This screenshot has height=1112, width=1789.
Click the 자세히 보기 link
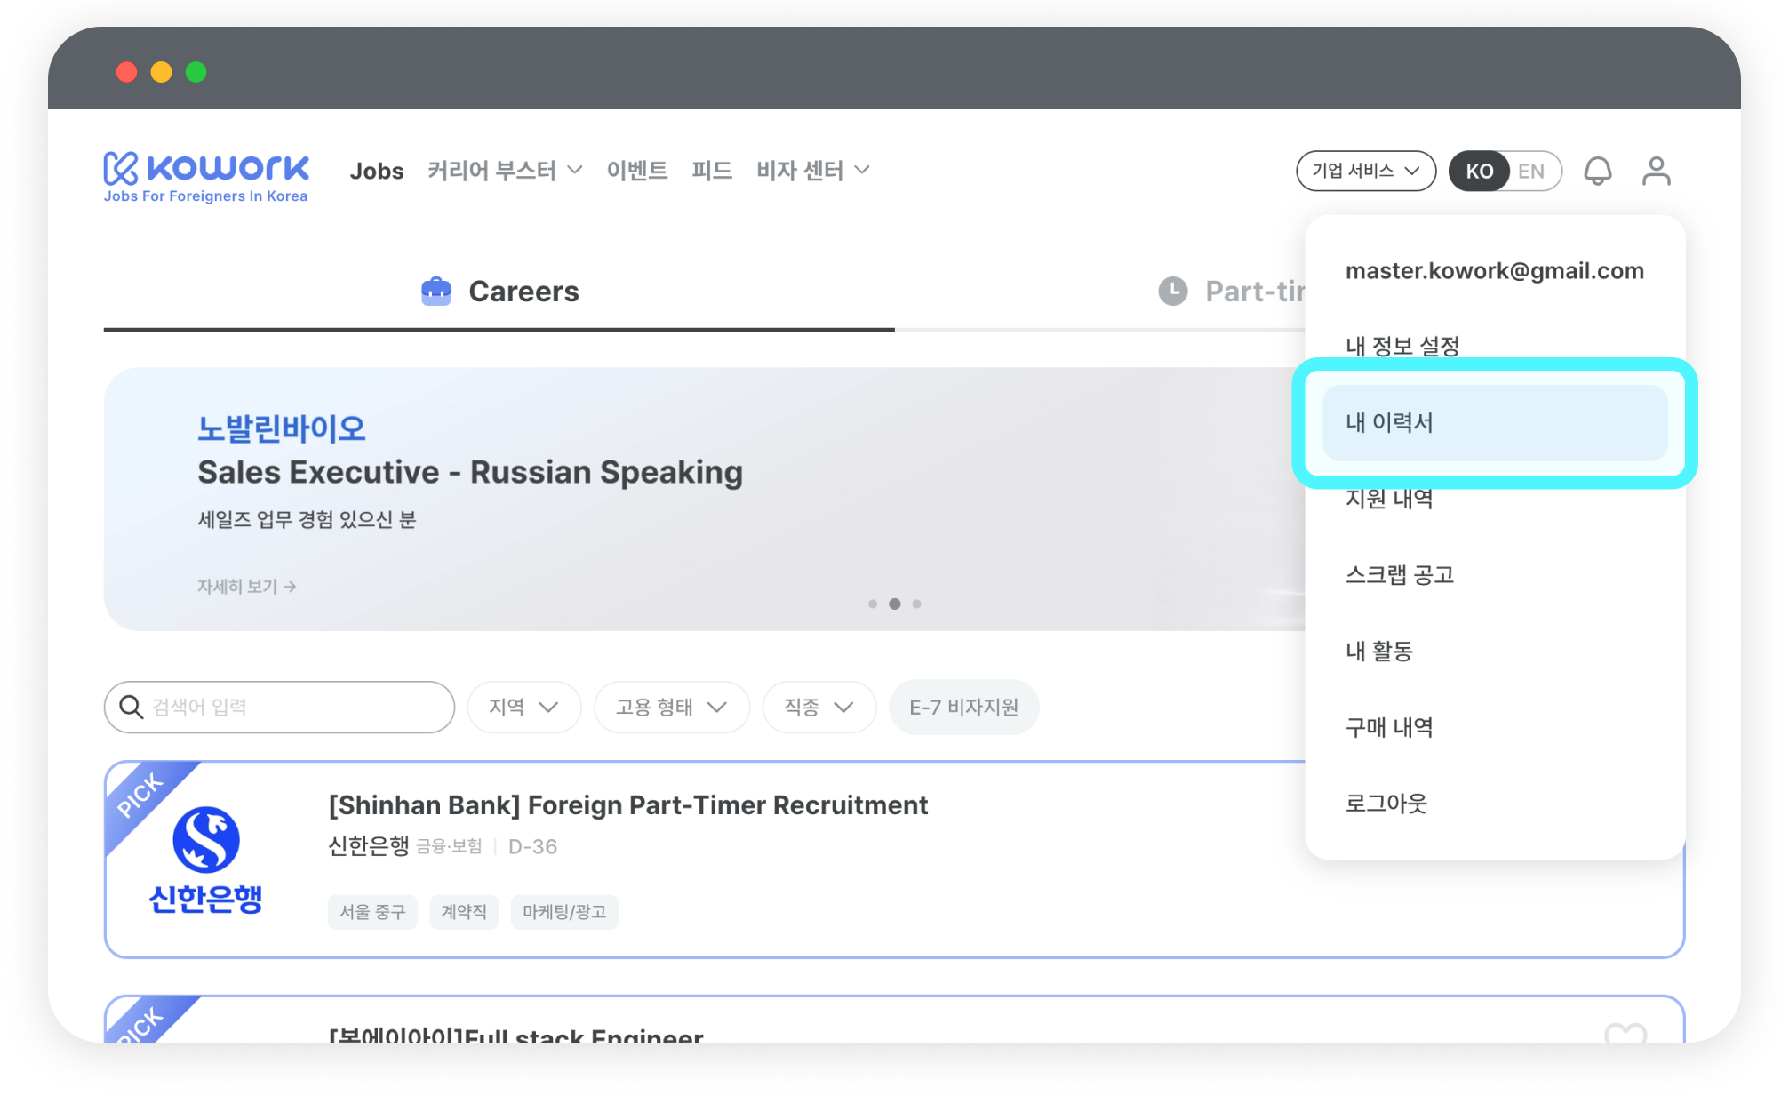click(246, 587)
